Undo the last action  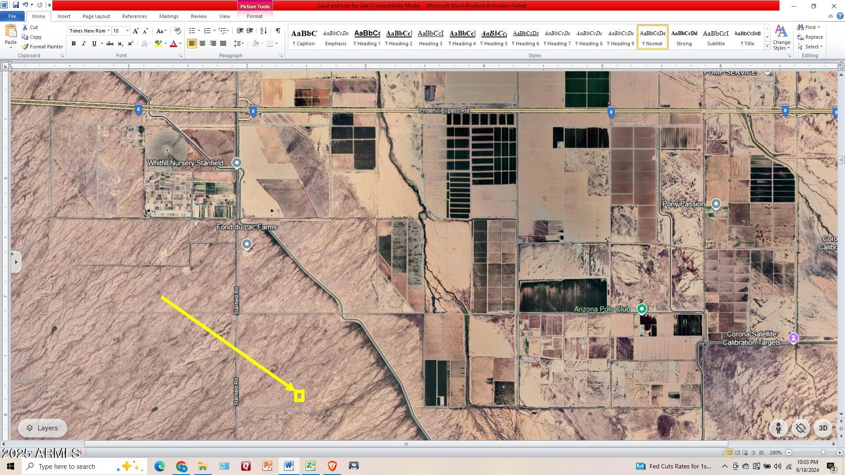point(25,5)
